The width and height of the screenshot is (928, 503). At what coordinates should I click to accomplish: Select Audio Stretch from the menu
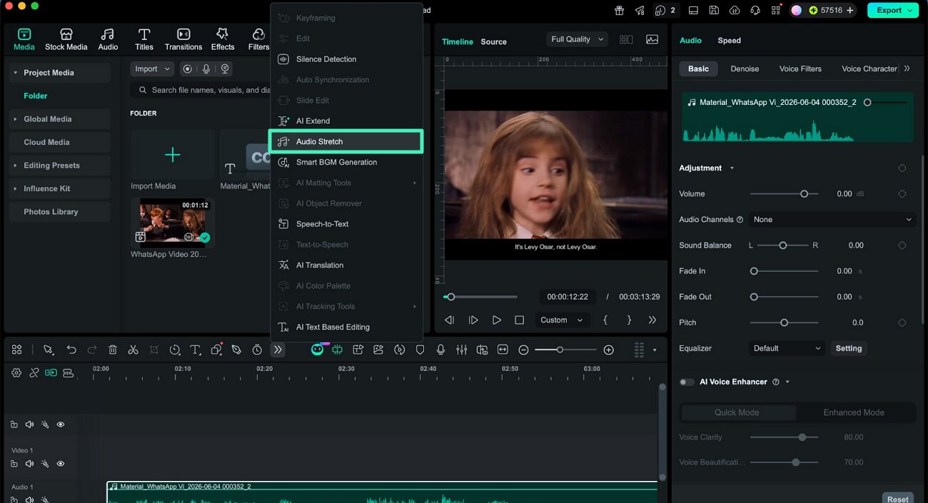(346, 141)
